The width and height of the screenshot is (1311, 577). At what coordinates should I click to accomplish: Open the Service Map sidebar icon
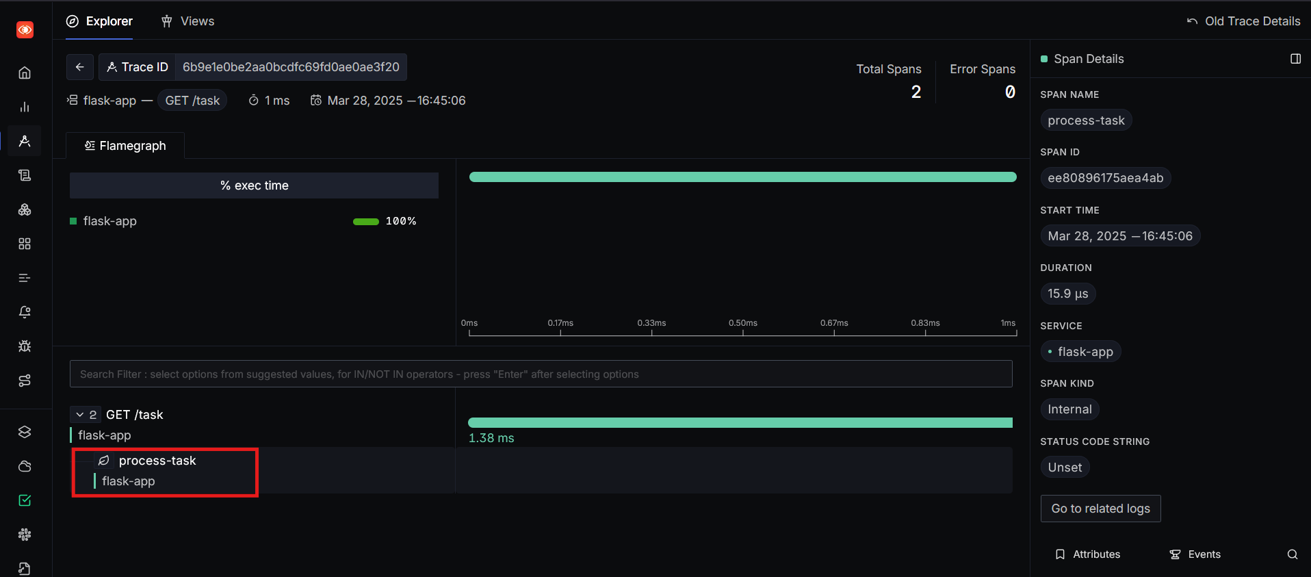(x=25, y=381)
